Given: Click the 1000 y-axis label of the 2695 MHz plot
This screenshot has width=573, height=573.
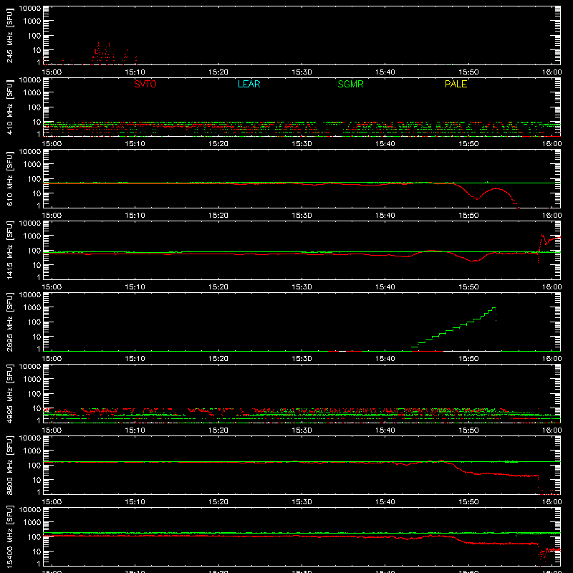Looking at the screenshot, I should click(x=32, y=307).
